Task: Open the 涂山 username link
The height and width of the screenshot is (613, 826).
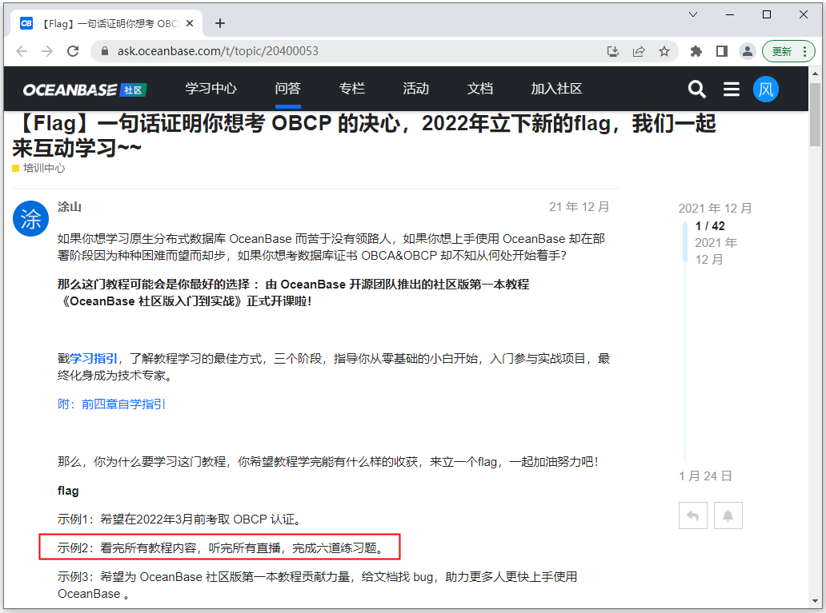Action: pyautogui.click(x=69, y=207)
